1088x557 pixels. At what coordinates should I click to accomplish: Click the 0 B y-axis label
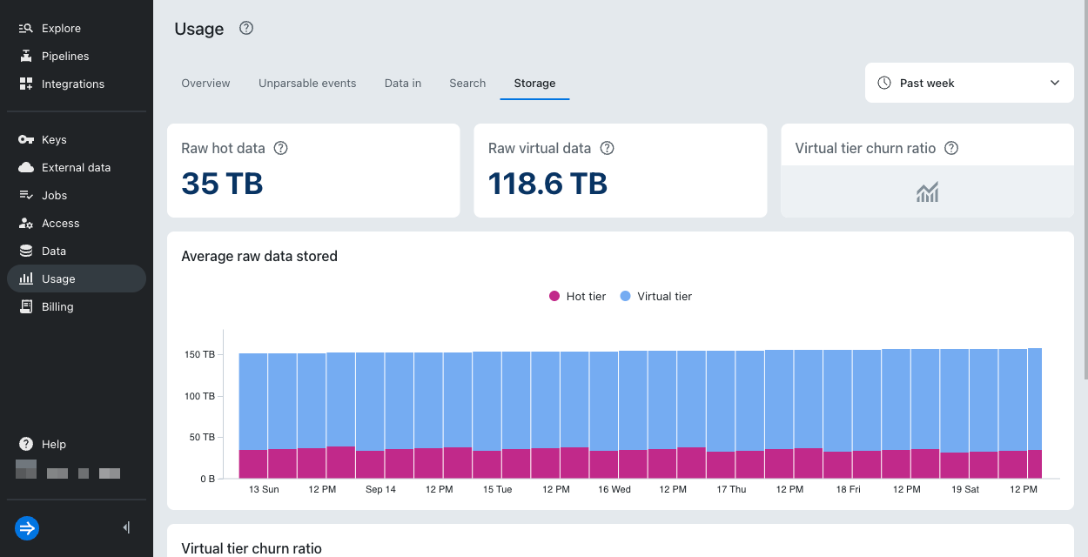point(206,479)
